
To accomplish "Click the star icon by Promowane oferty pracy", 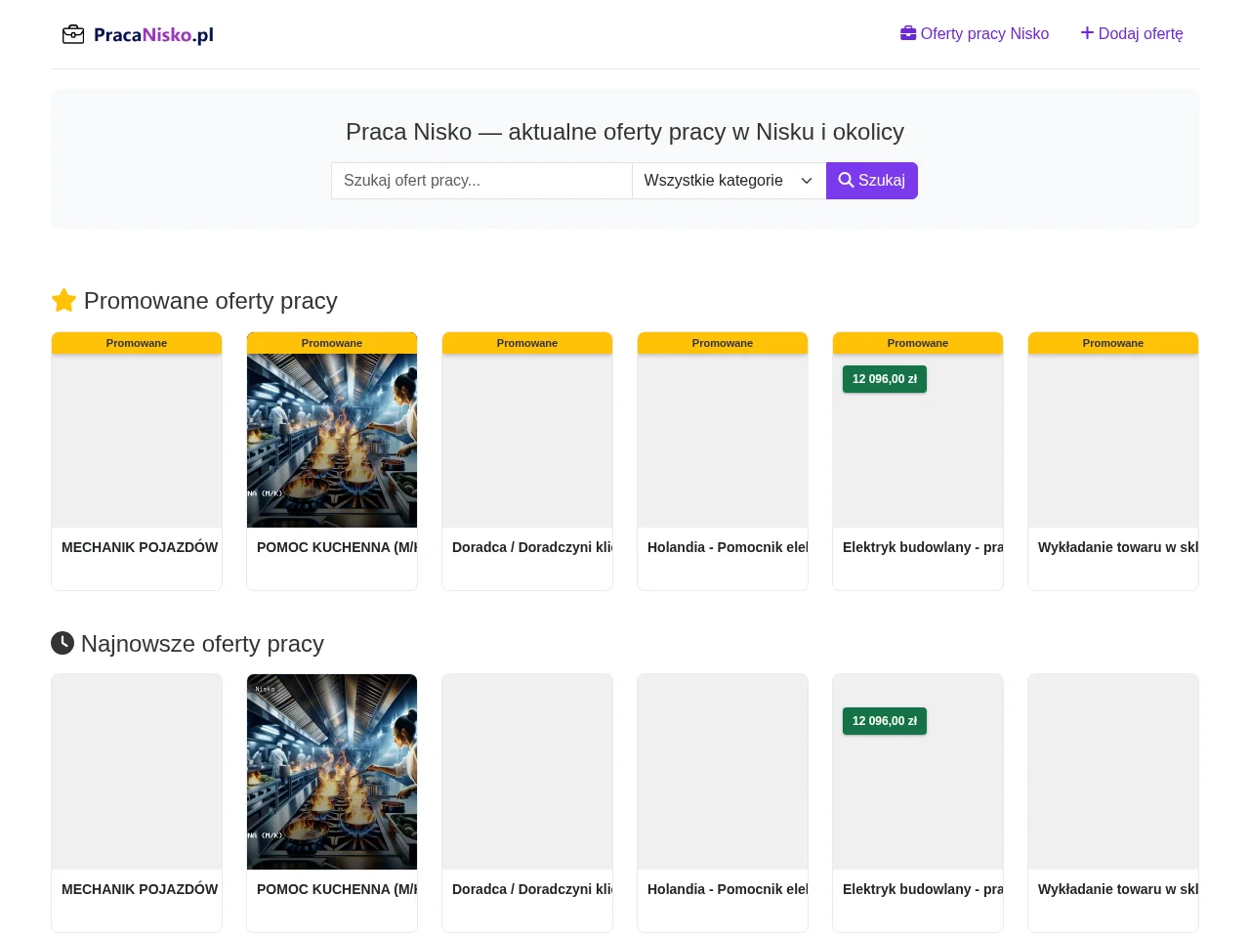I will (63, 300).
